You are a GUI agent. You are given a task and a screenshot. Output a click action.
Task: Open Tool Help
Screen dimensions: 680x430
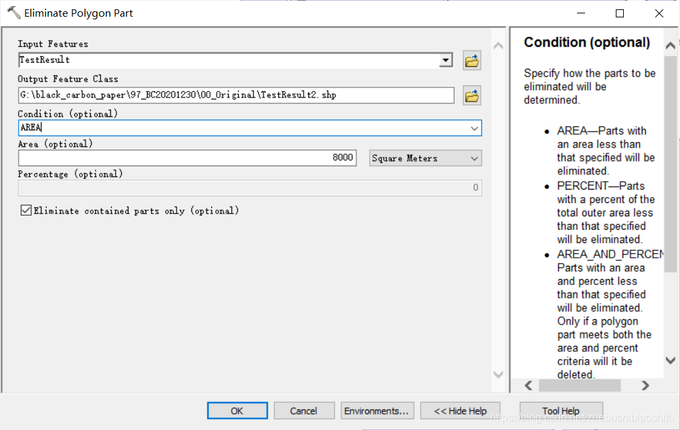click(561, 411)
